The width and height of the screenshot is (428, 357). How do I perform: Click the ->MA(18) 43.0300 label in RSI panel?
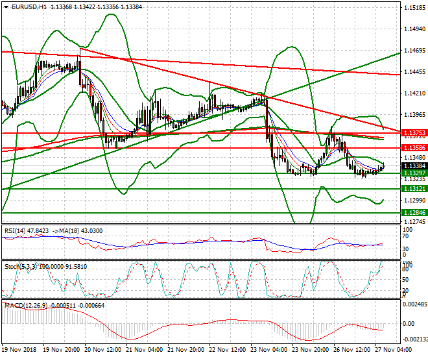77,231
